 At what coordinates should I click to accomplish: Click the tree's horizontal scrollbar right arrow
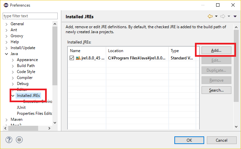point(49,128)
